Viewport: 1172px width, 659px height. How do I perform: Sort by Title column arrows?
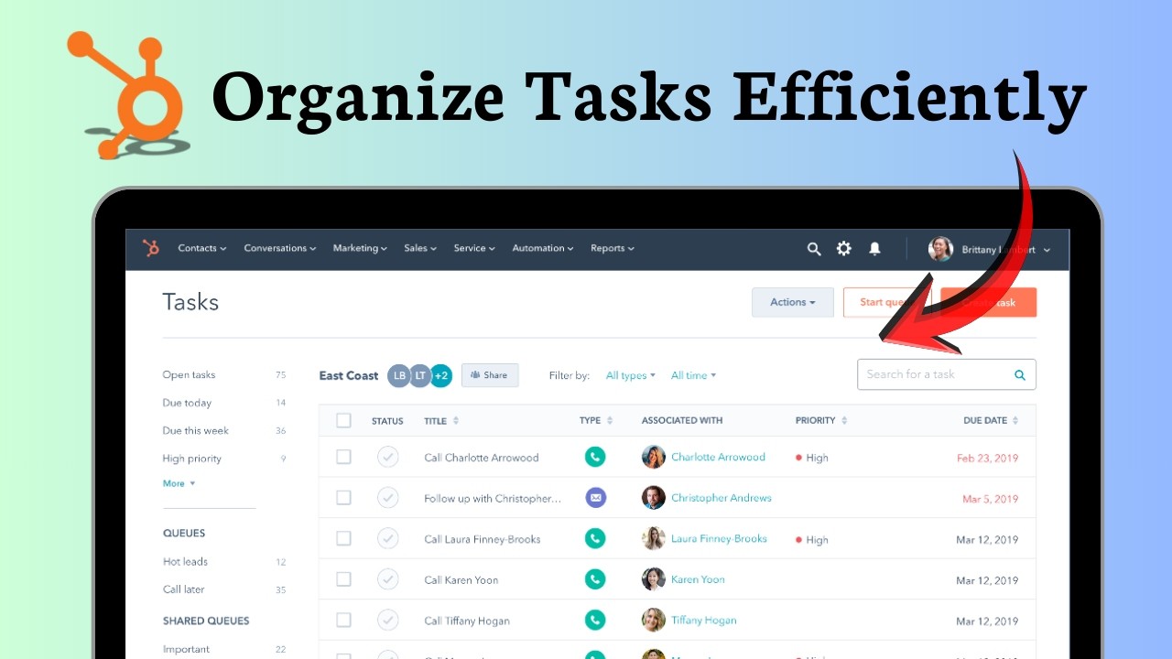coord(456,420)
